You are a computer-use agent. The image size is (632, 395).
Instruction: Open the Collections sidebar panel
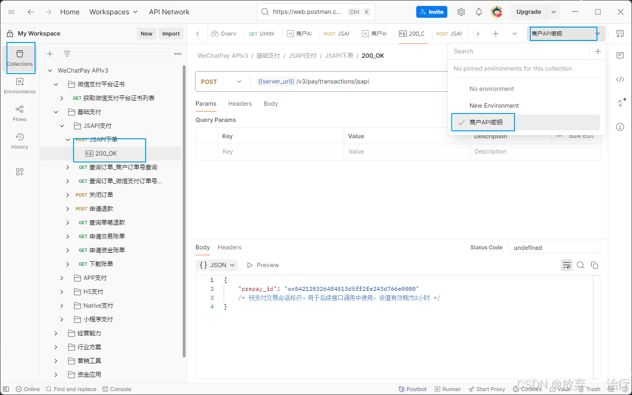point(20,58)
